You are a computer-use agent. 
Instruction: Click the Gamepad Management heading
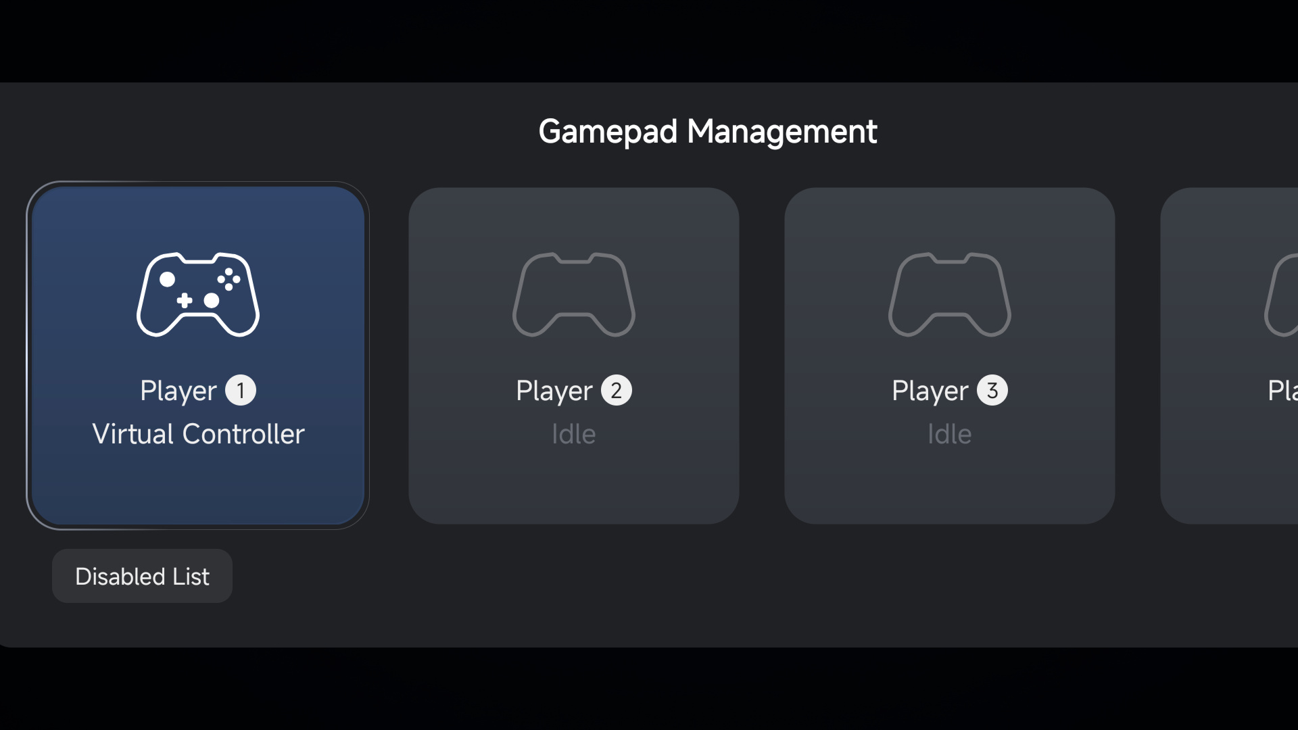click(707, 131)
